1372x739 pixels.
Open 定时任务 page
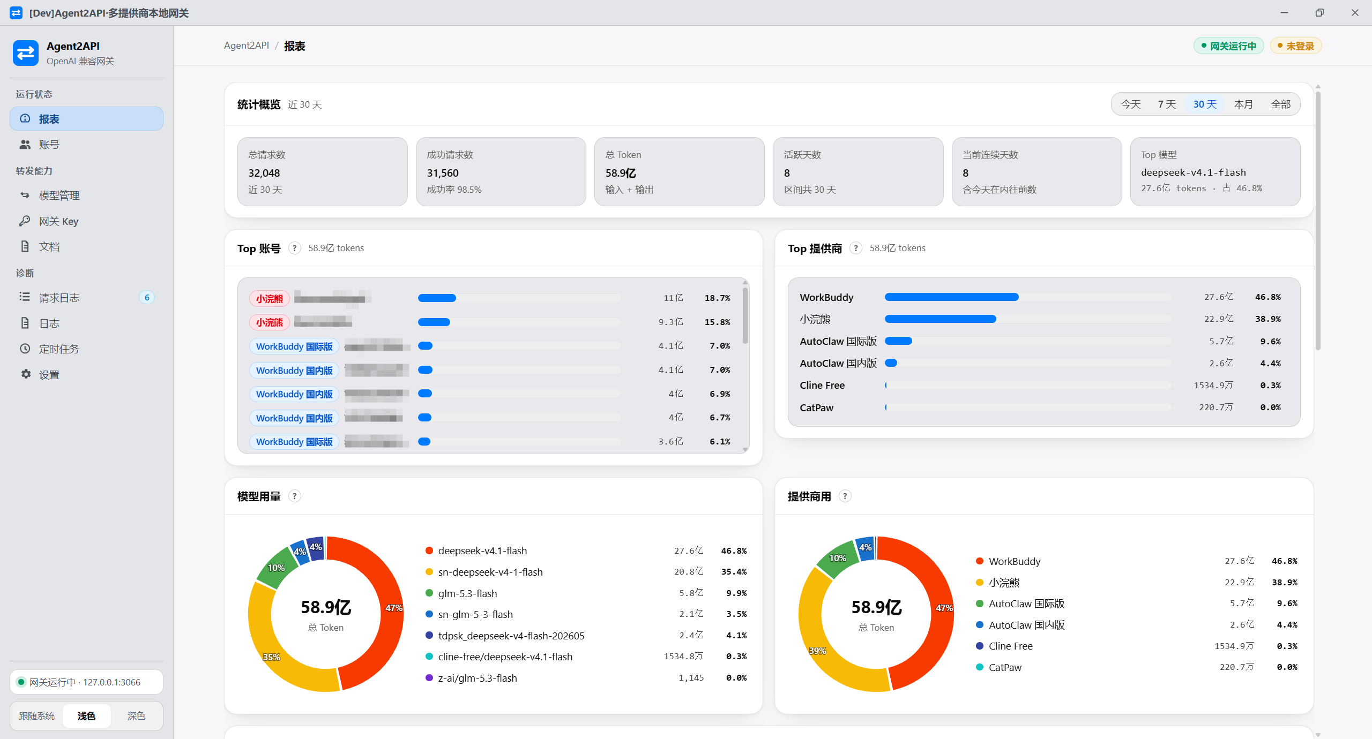87,349
